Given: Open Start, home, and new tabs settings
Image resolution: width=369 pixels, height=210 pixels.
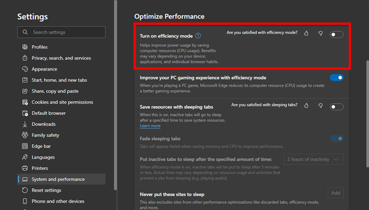Looking at the screenshot, I should pos(61,80).
